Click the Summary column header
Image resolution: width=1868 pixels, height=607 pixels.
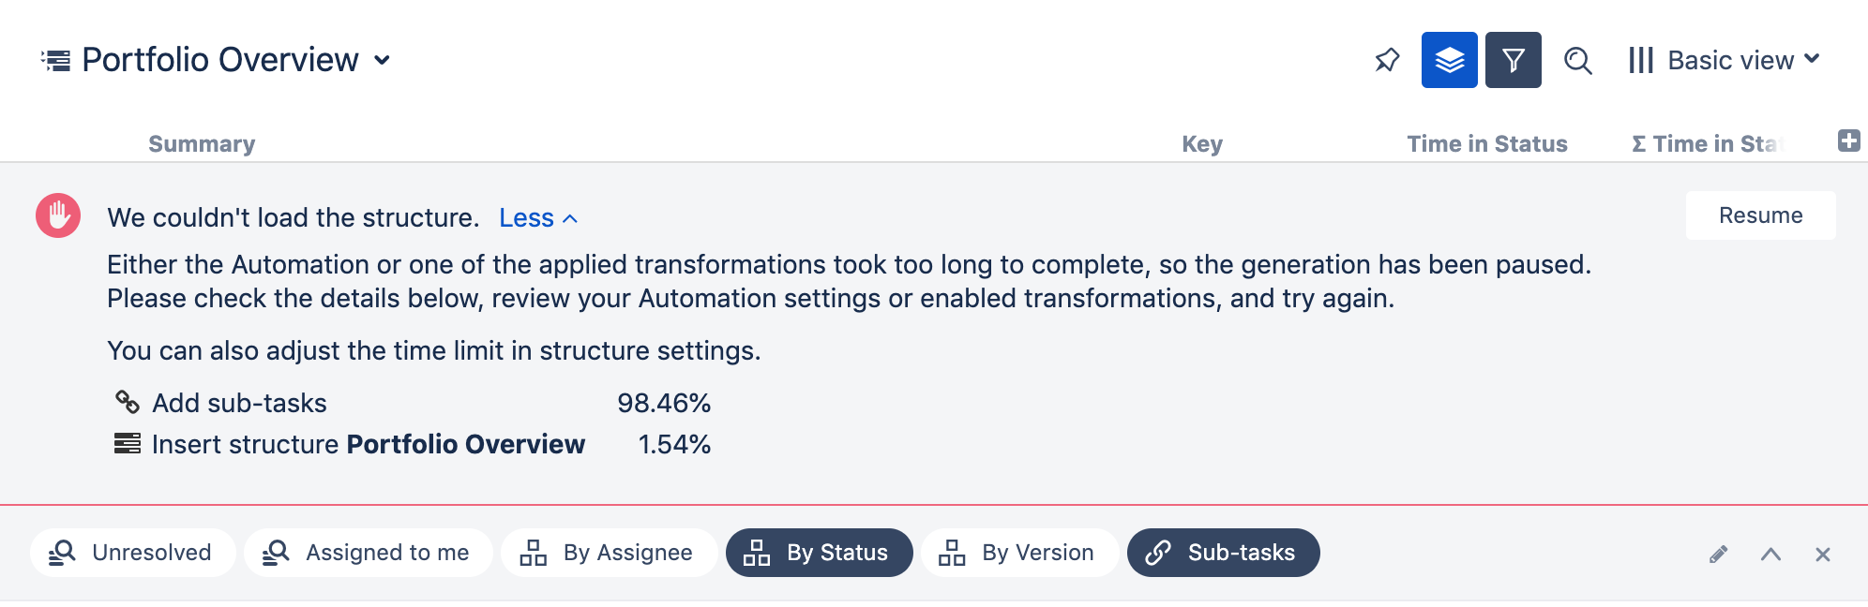click(x=202, y=143)
